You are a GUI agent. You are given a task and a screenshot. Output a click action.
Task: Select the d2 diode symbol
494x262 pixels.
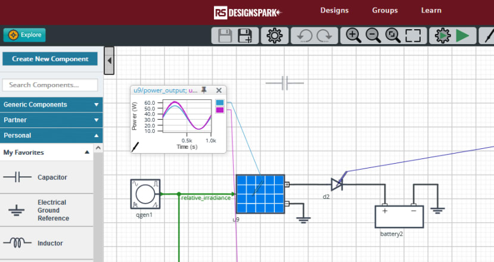tap(337, 185)
